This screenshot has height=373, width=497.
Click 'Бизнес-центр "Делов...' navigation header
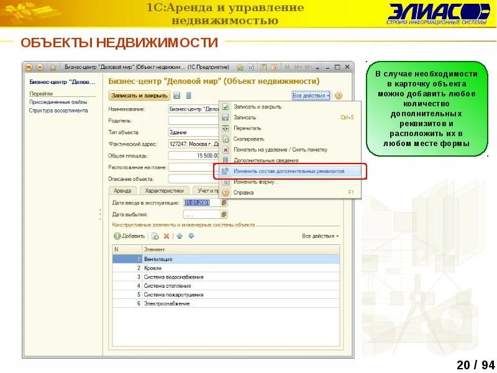[62, 82]
